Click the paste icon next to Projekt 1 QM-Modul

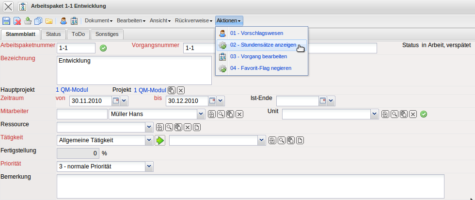[x=172, y=90]
